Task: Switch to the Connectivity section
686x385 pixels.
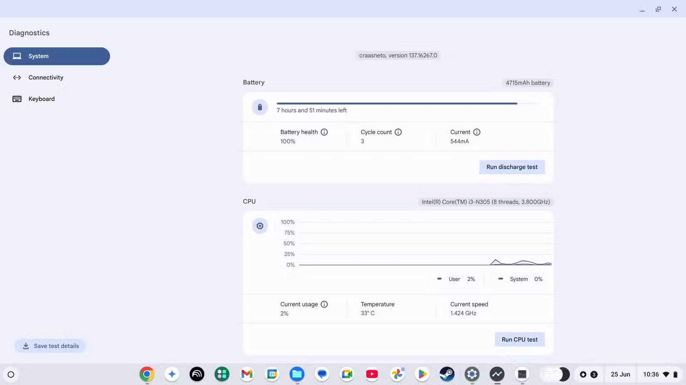Action: 46,77
